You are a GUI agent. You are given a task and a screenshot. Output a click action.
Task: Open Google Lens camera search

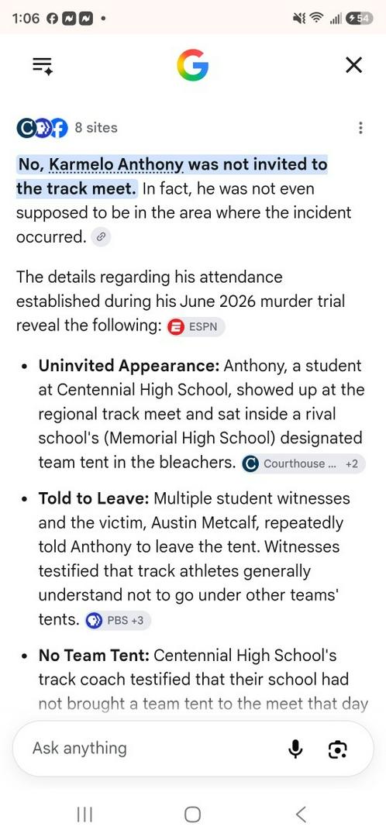(x=337, y=749)
